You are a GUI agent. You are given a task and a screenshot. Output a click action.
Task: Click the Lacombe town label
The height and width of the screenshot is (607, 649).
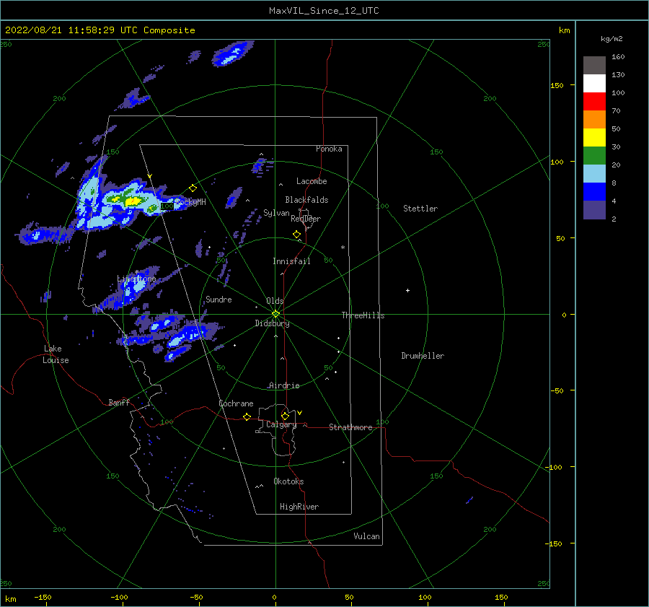pyautogui.click(x=312, y=181)
